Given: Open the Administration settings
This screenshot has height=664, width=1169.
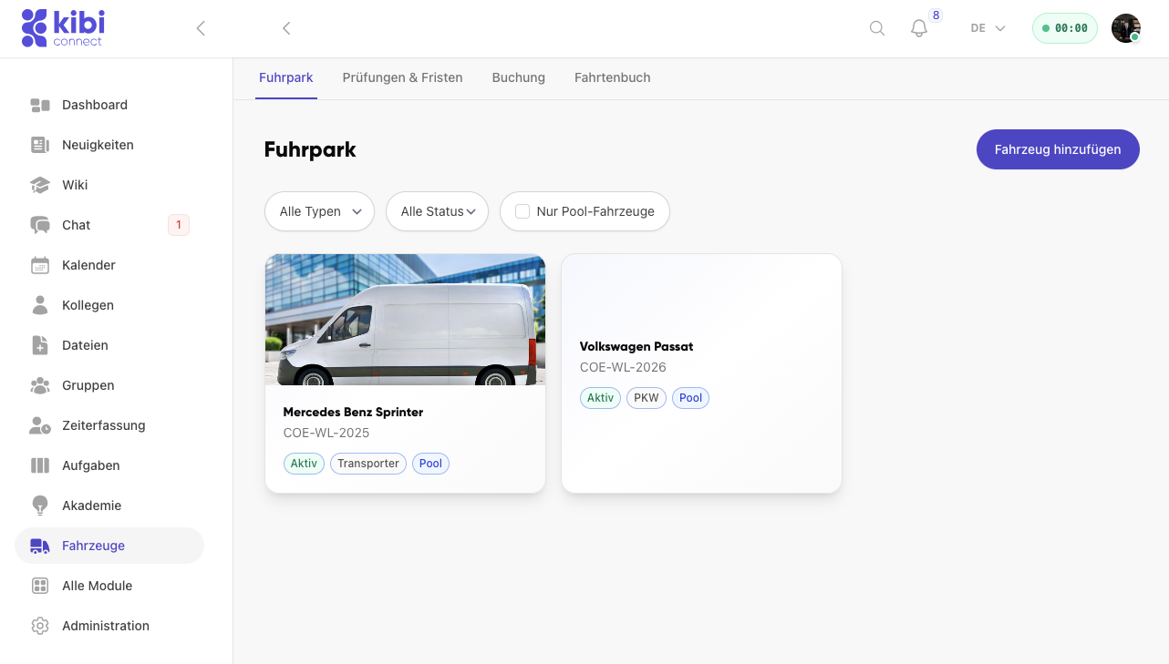Looking at the screenshot, I should click(105, 626).
